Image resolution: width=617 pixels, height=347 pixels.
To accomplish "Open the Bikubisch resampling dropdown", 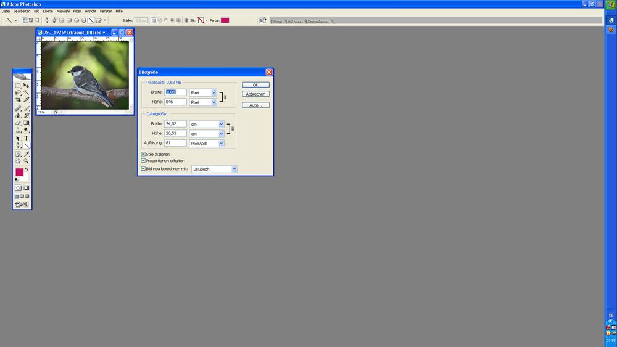I will 234,169.
